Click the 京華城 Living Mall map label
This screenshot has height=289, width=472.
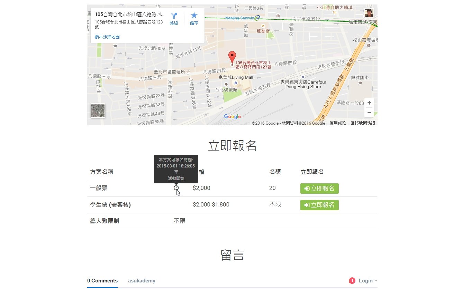click(236, 77)
